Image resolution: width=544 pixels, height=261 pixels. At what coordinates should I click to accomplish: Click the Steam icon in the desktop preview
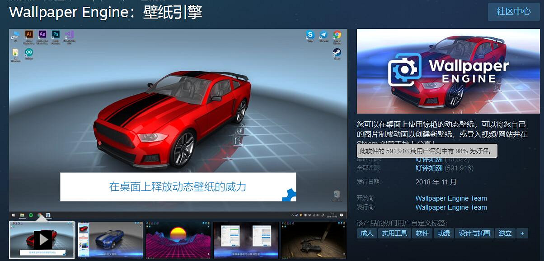click(337, 53)
